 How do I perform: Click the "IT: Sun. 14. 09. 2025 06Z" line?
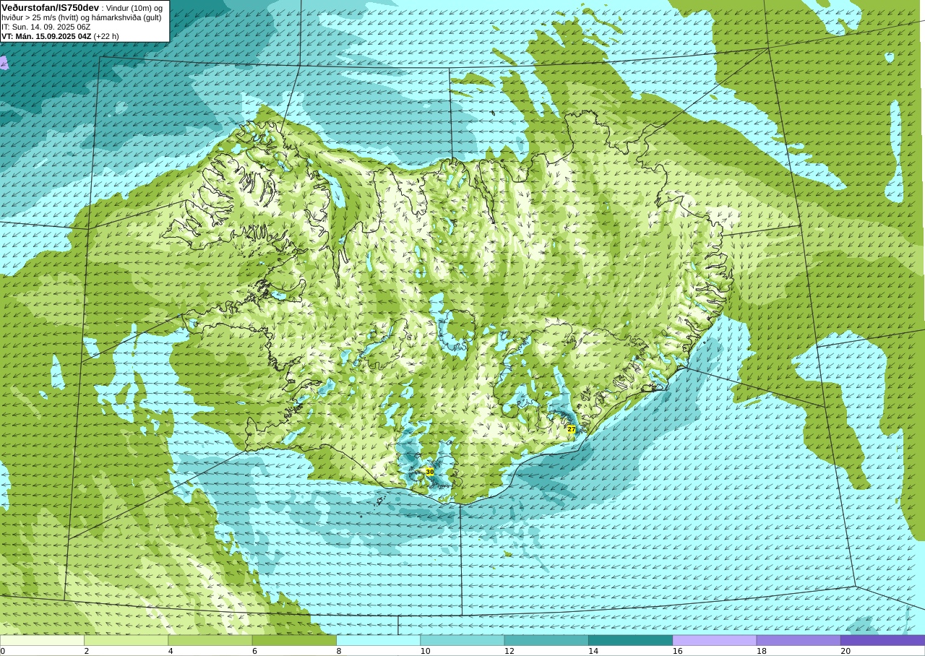click(x=46, y=27)
